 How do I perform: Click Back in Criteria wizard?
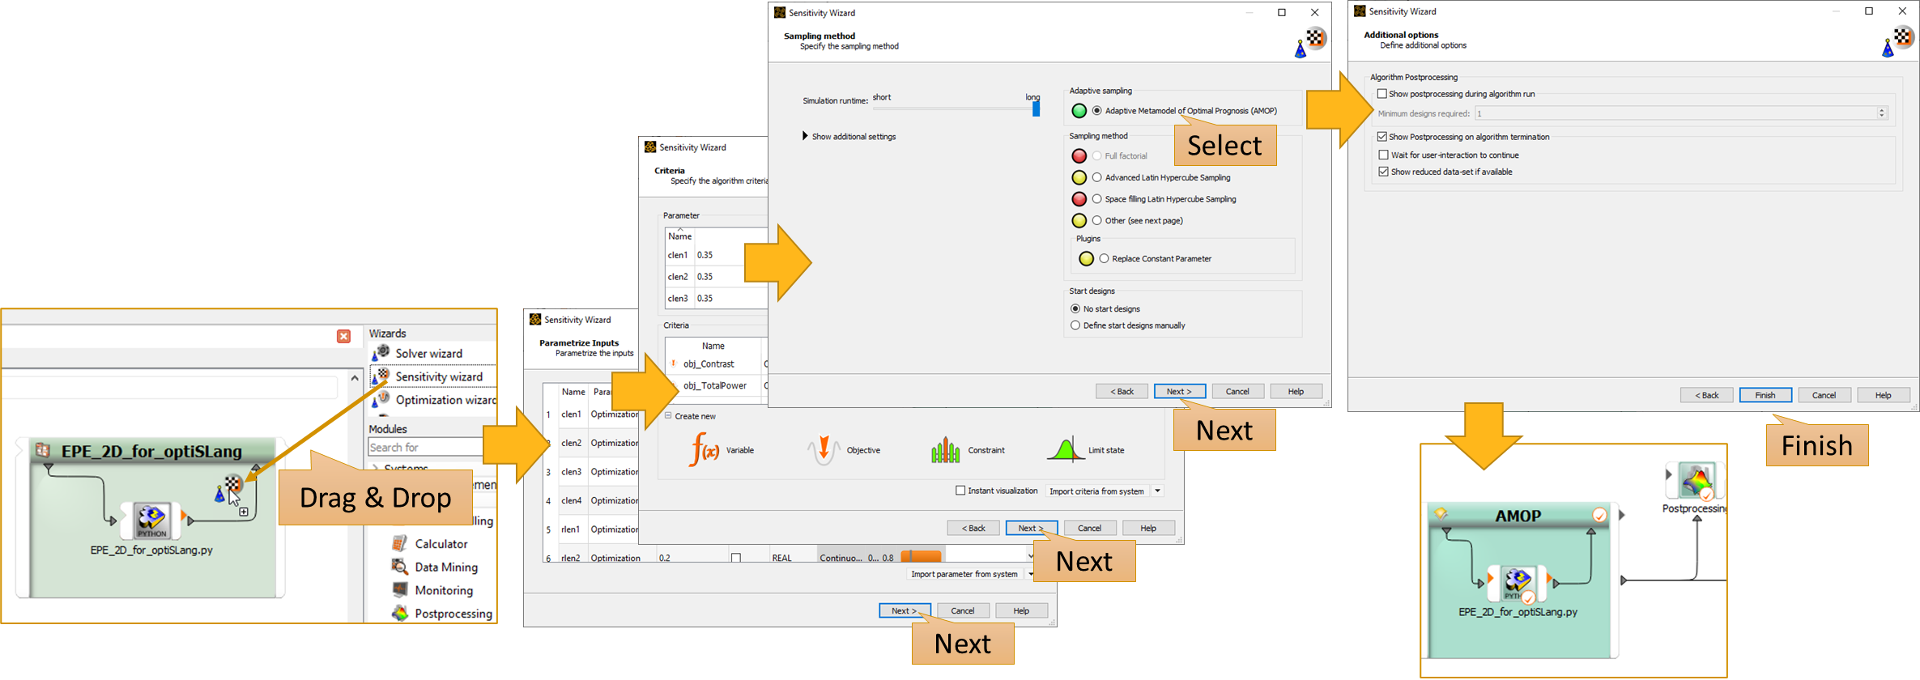[x=973, y=528]
